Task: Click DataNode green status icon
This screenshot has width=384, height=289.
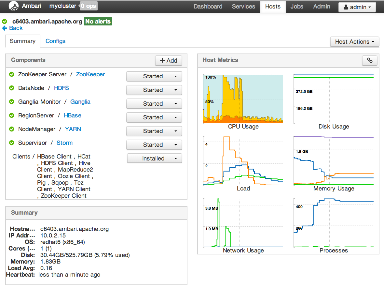Action: coord(11,88)
